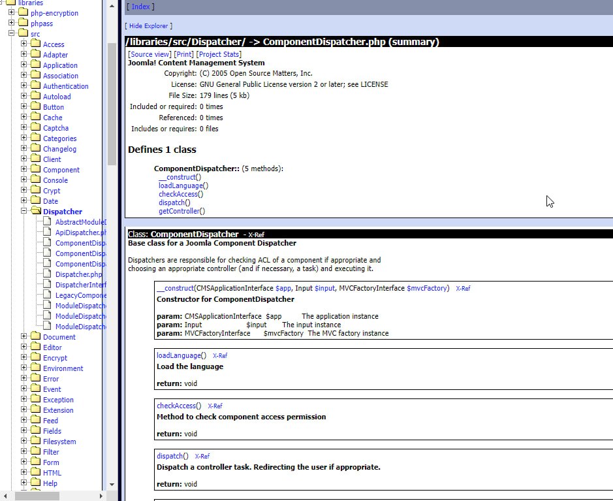Jump to dispatch() in methods list
613x501 pixels.
point(174,202)
